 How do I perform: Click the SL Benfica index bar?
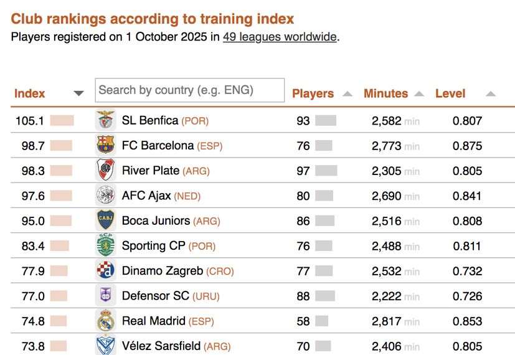tap(62, 120)
